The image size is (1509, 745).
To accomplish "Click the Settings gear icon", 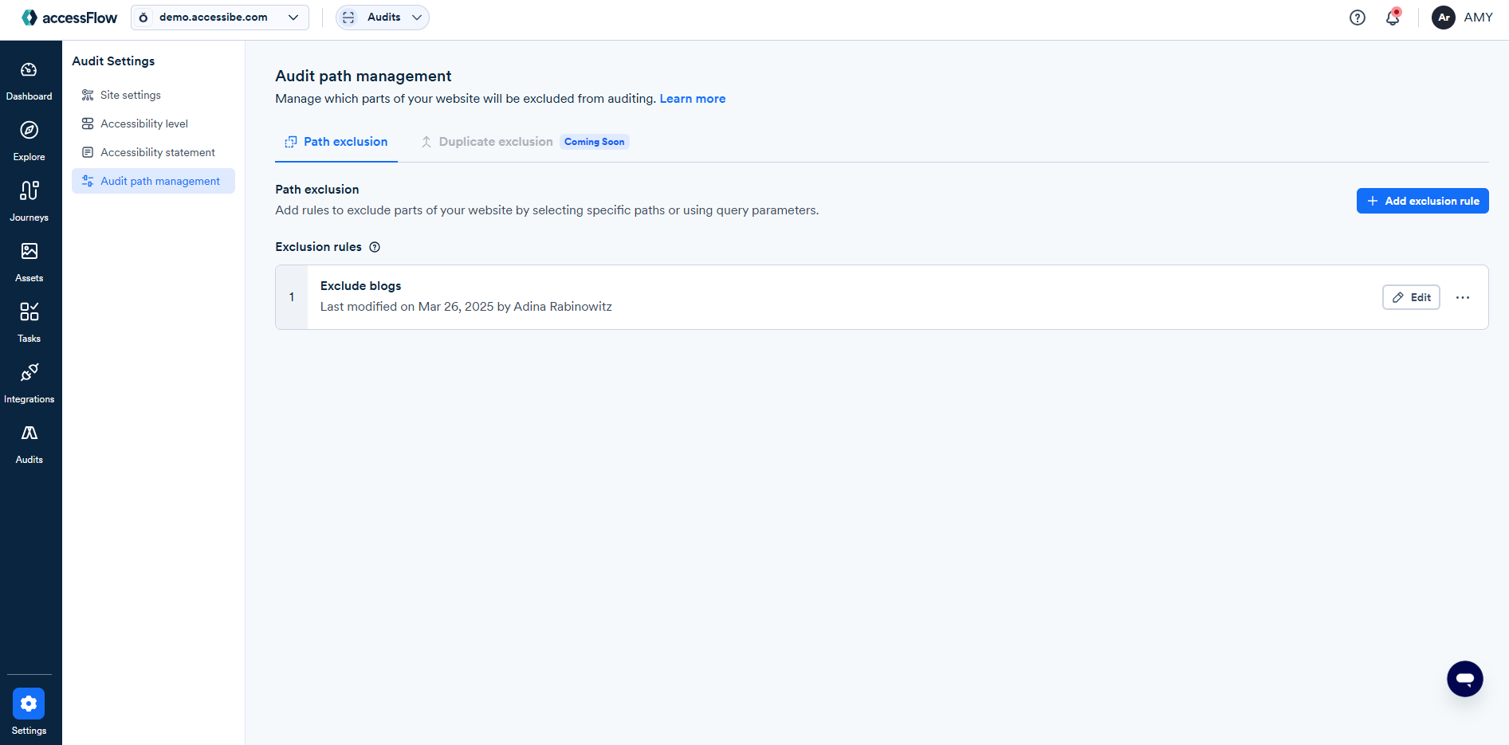I will (x=29, y=704).
